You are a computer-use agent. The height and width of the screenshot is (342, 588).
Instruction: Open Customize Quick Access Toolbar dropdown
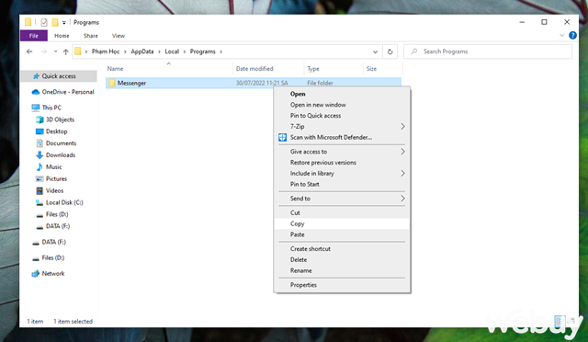64,23
